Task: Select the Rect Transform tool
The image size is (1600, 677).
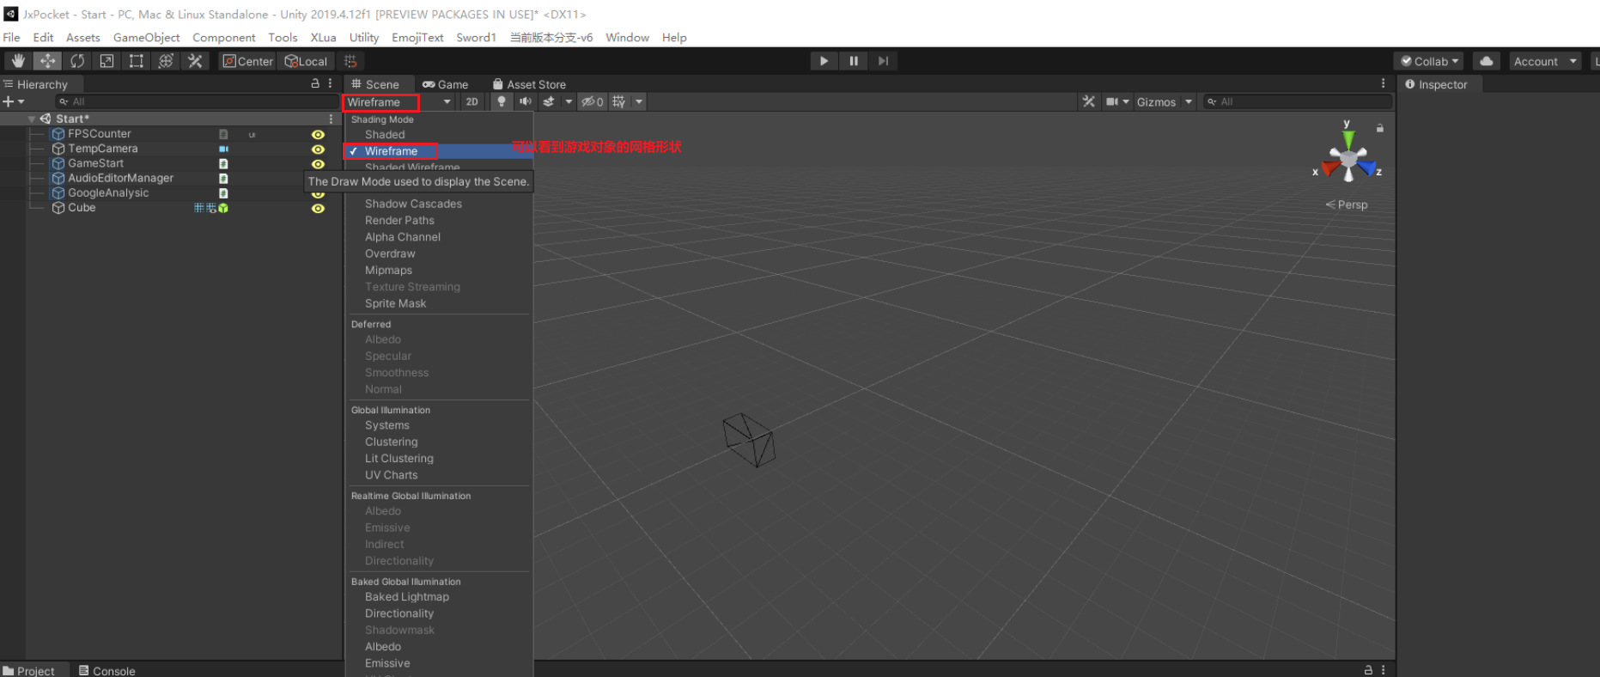Action: [136, 61]
